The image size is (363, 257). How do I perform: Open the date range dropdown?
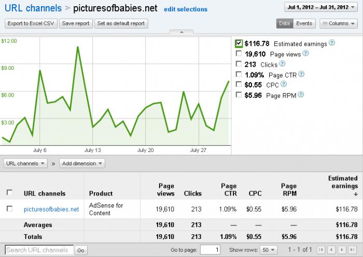point(320,7)
